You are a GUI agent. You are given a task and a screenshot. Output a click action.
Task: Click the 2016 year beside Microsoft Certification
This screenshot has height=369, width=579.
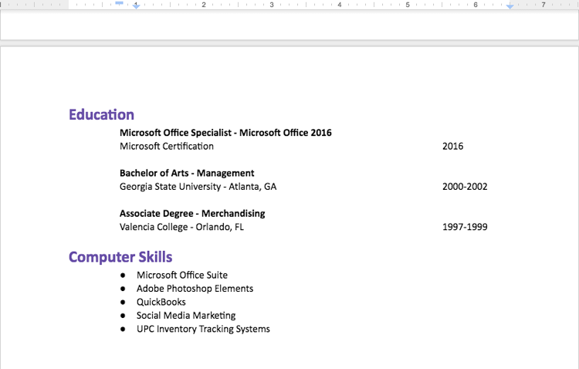click(x=452, y=146)
